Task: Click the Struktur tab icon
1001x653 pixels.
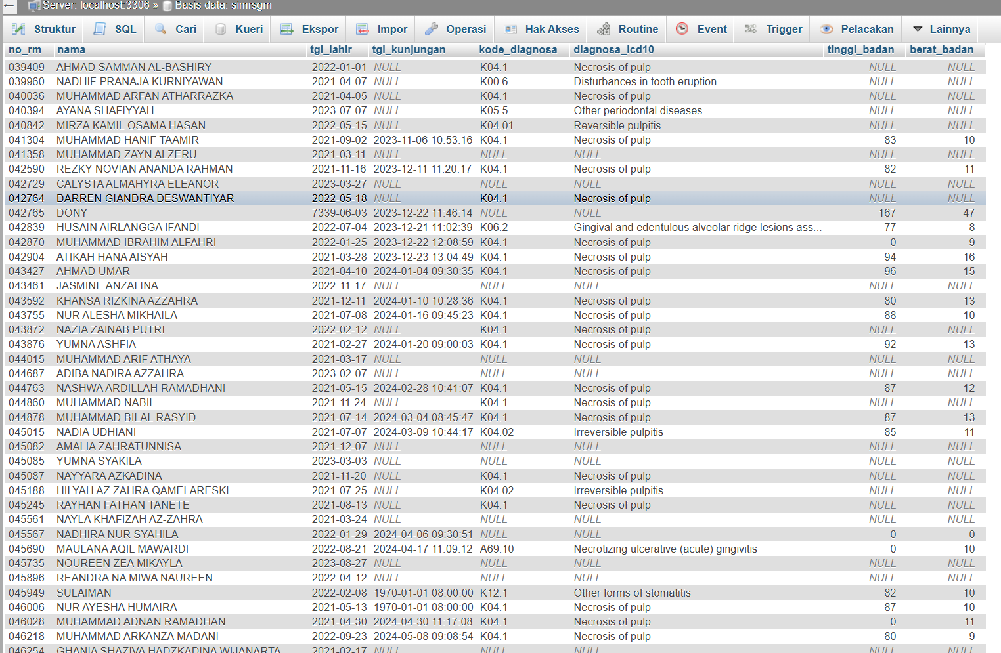Action: pos(18,29)
